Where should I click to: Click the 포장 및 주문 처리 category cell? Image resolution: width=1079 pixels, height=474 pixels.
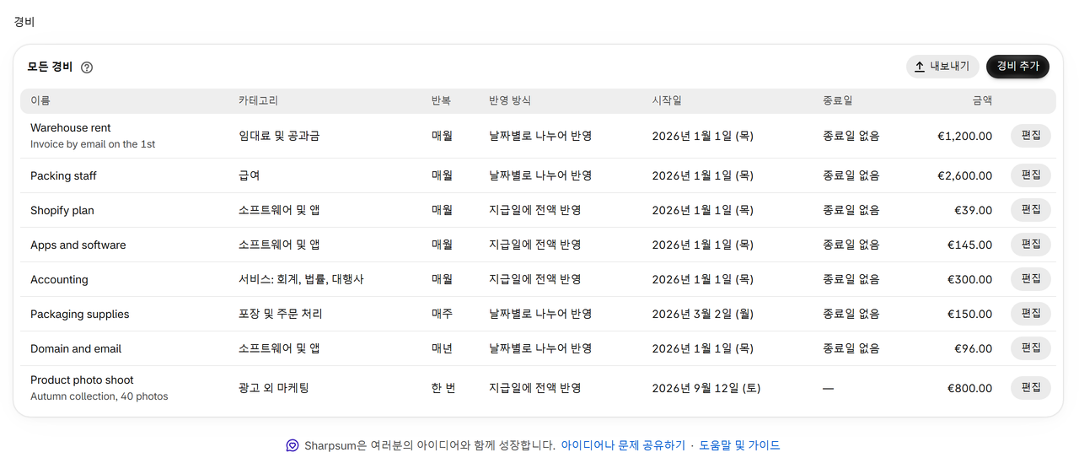[x=280, y=314]
